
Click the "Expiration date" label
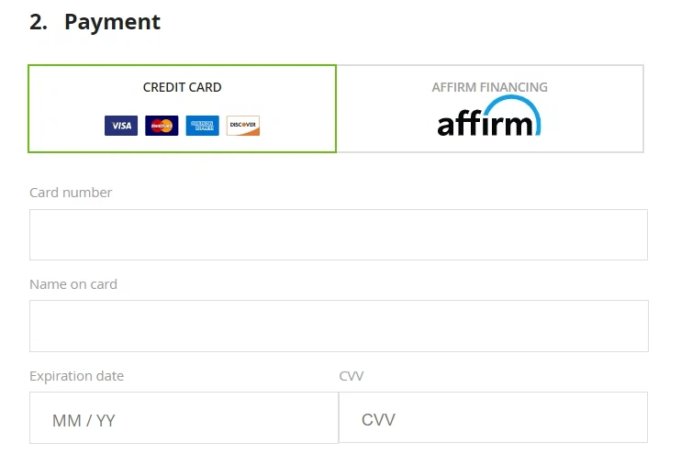pos(76,376)
